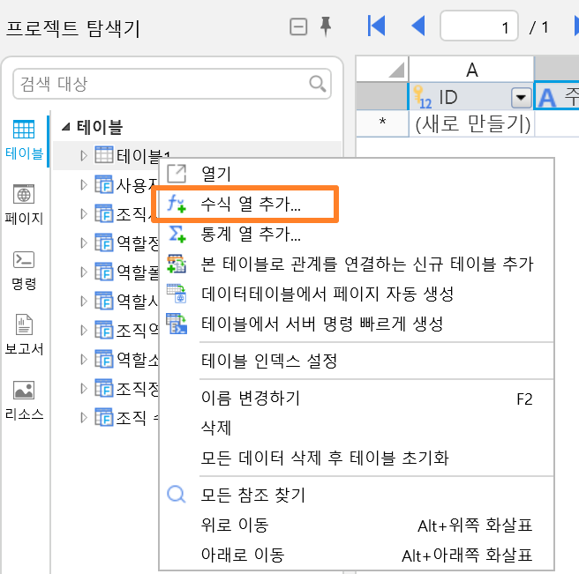Collapse the 테이블 tree root

(66, 127)
